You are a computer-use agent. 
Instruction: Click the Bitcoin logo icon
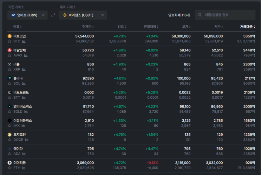click(x=9, y=36)
